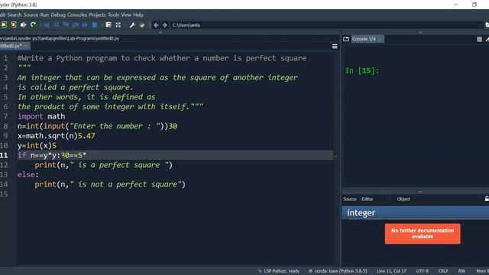
Task: Click the editor file path breadcrumb
Action: [60, 38]
